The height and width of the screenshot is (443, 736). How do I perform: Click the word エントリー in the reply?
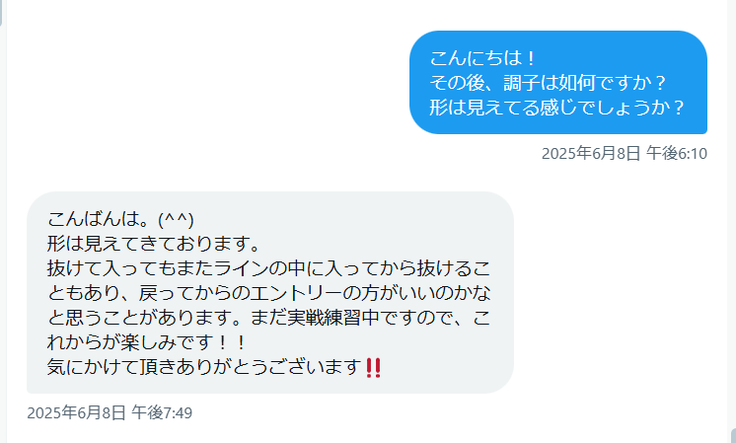pos(296,293)
